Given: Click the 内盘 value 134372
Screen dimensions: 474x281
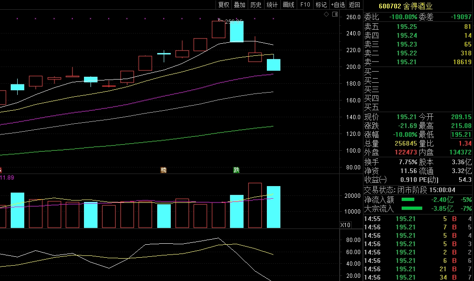Looking at the screenshot, I should 460,152.
